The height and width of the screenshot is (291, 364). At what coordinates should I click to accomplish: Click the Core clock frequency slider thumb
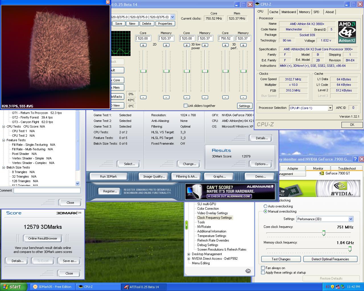click(x=324, y=233)
